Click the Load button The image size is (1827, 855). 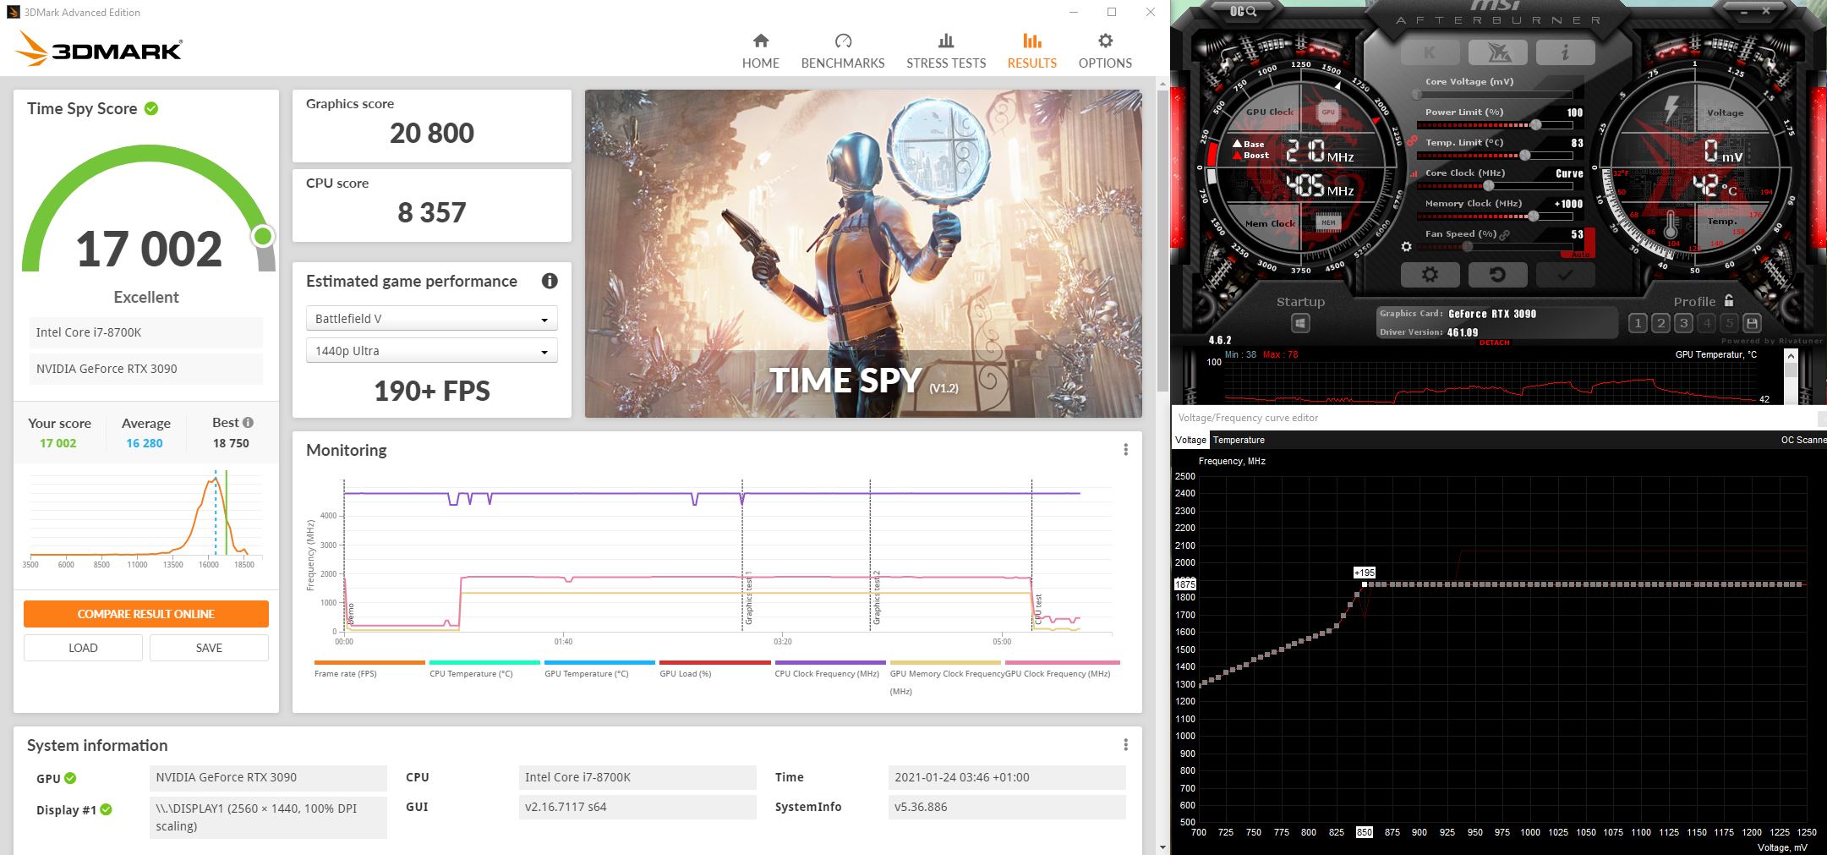tap(83, 648)
